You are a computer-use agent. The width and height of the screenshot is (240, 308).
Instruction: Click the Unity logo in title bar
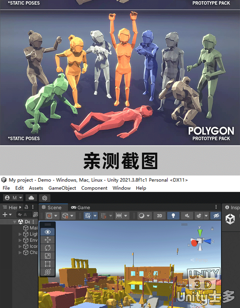pos(4,180)
